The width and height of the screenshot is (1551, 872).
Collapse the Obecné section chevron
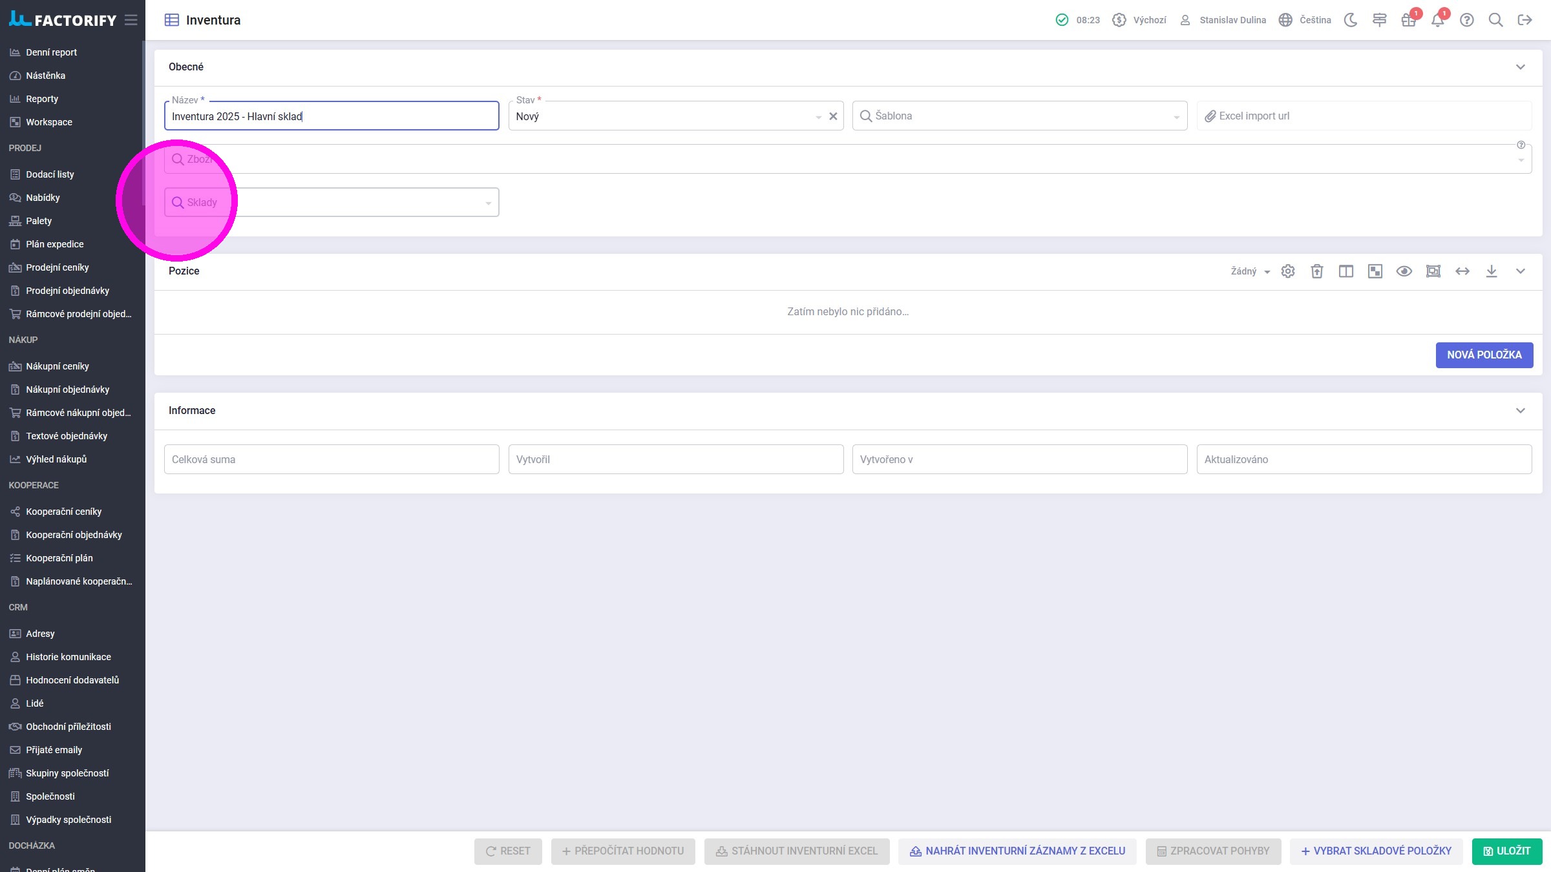1520,67
